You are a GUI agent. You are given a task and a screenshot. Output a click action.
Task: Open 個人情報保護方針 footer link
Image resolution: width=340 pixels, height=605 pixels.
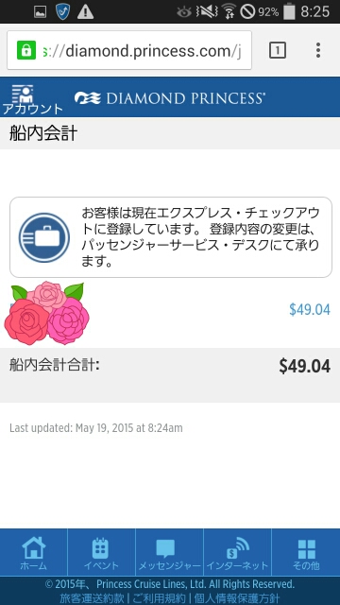pos(237,598)
